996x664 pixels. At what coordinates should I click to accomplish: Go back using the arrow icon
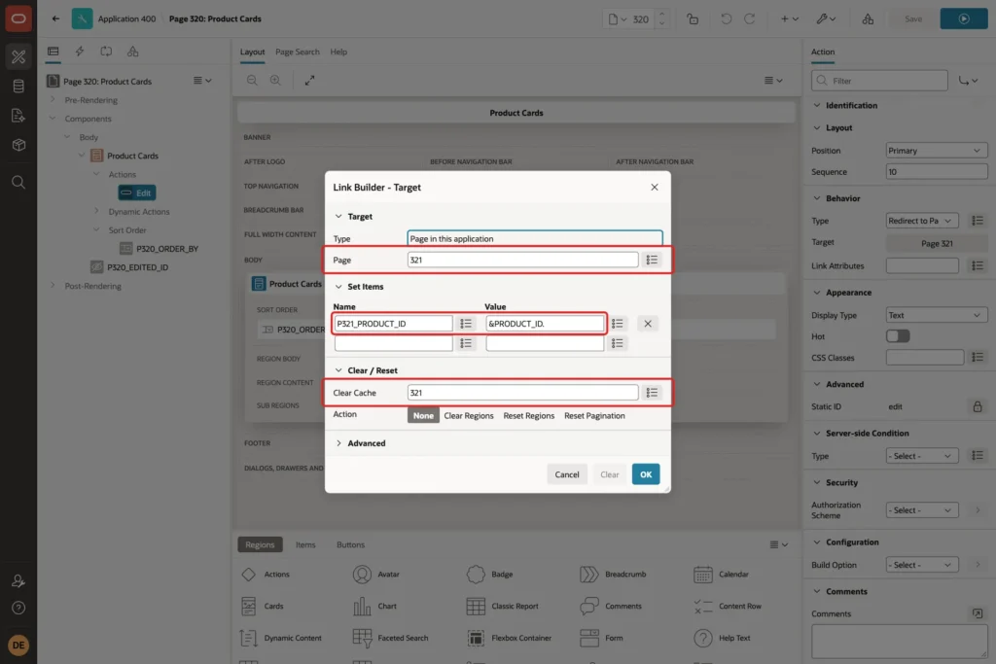pos(55,18)
